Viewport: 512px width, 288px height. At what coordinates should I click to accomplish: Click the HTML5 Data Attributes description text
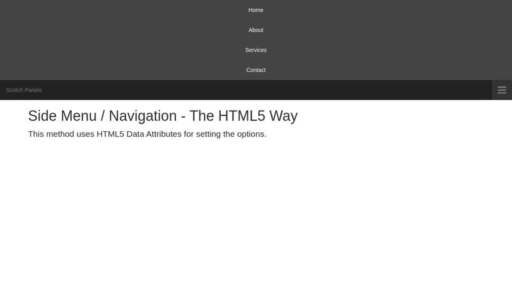tap(147, 134)
